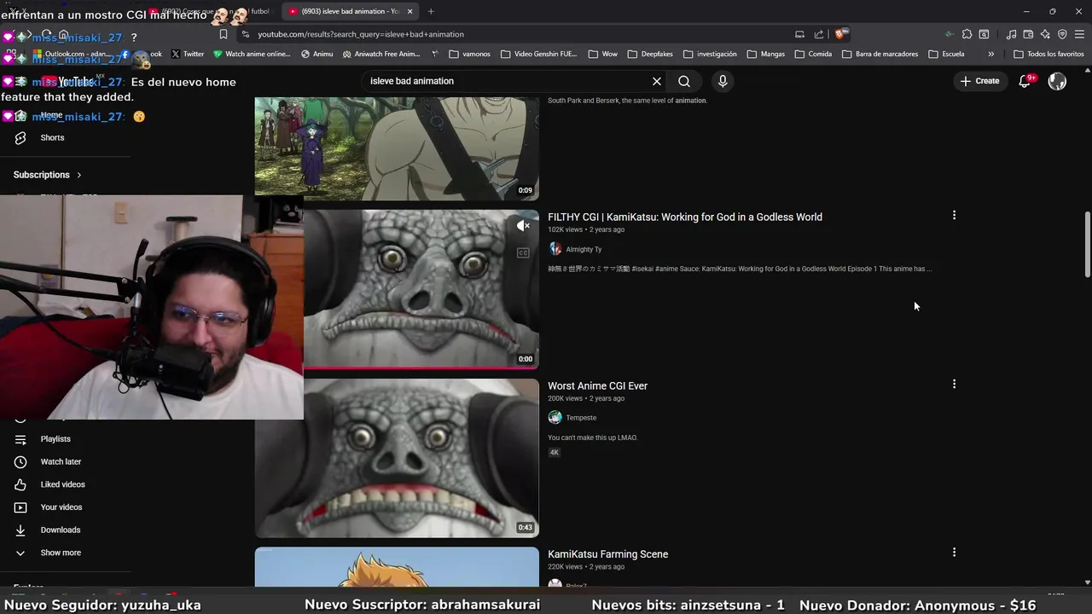Open Watch later in the sidebar
1092x614 pixels.
click(61, 462)
